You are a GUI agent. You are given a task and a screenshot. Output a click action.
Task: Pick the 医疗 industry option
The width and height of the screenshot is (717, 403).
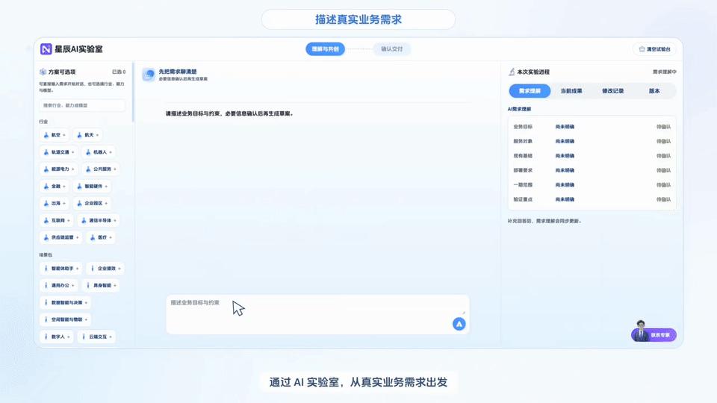[101, 237]
